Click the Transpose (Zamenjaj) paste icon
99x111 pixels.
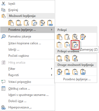pyautogui.click(x=75, y=45)
